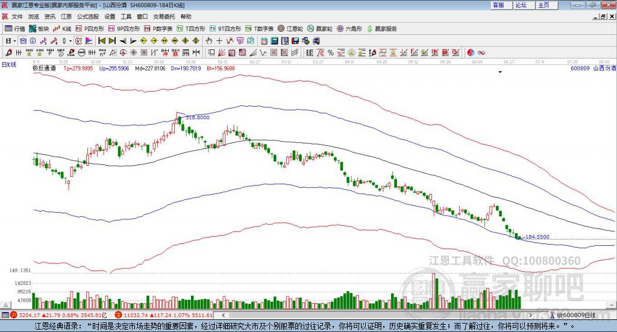Click the 日K线 label
Viewport: 617px width, 332px height.
pyautogui.click(x=8, y=64)
